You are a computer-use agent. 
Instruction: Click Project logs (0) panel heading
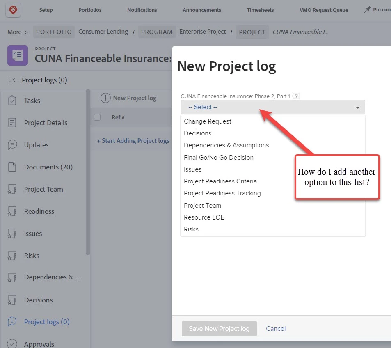point(44,80)
